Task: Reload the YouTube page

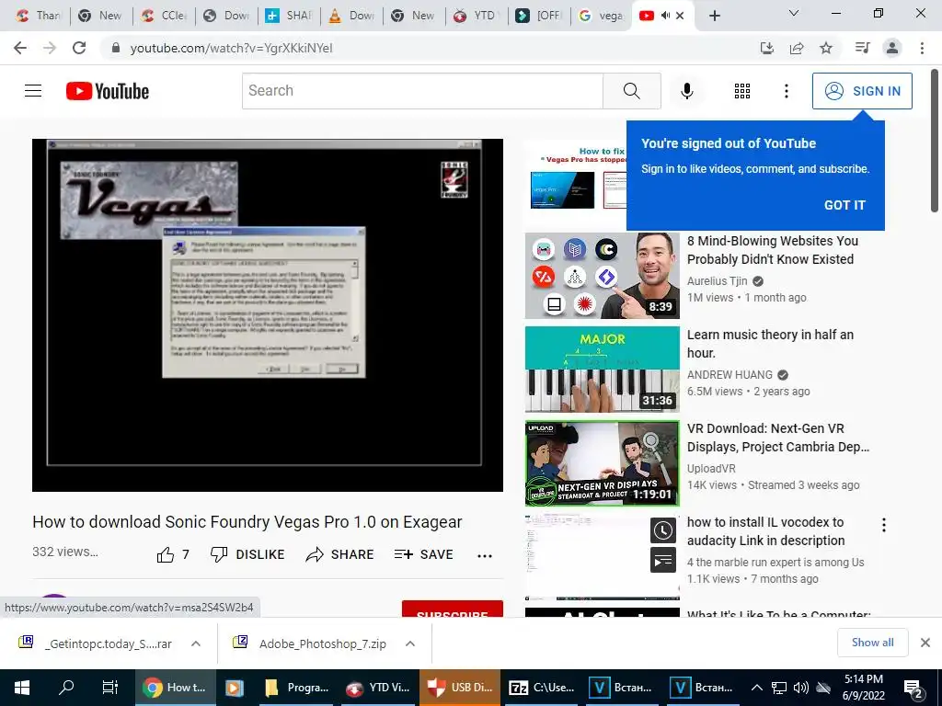Action: [79, 48]
